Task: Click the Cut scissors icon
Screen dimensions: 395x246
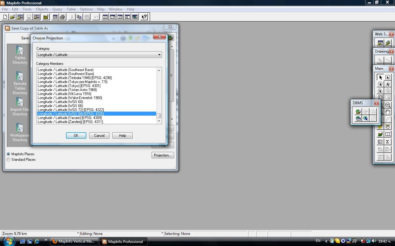Action: coord(72,17)
